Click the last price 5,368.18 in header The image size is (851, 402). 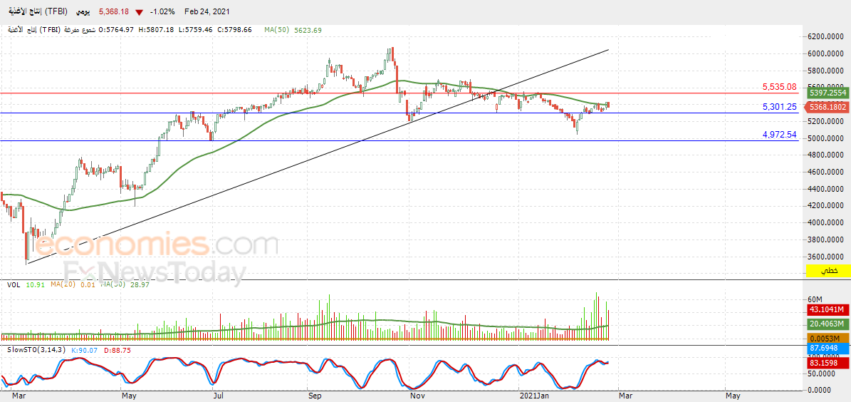(x=113, y=11)
